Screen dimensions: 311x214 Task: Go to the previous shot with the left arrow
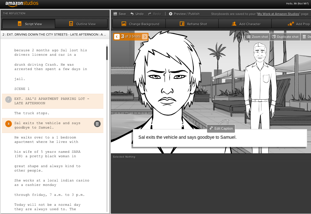click(116, 36)
